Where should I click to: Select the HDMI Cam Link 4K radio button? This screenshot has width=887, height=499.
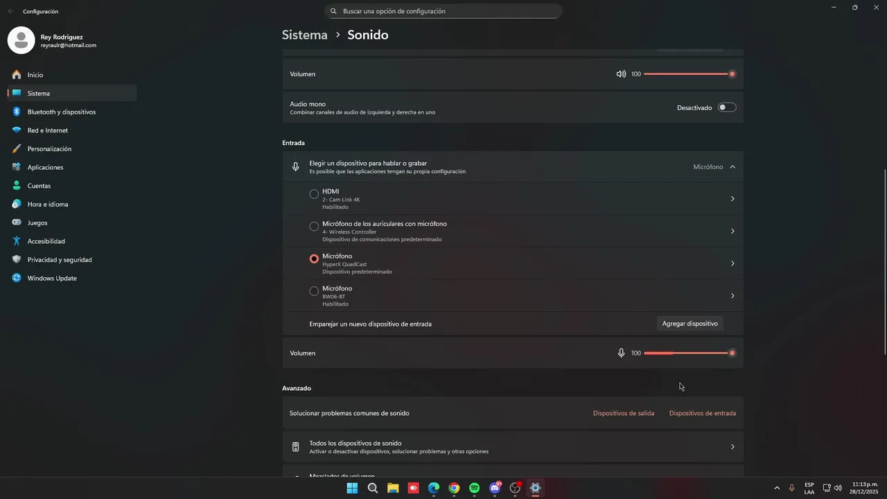point(314,194)
